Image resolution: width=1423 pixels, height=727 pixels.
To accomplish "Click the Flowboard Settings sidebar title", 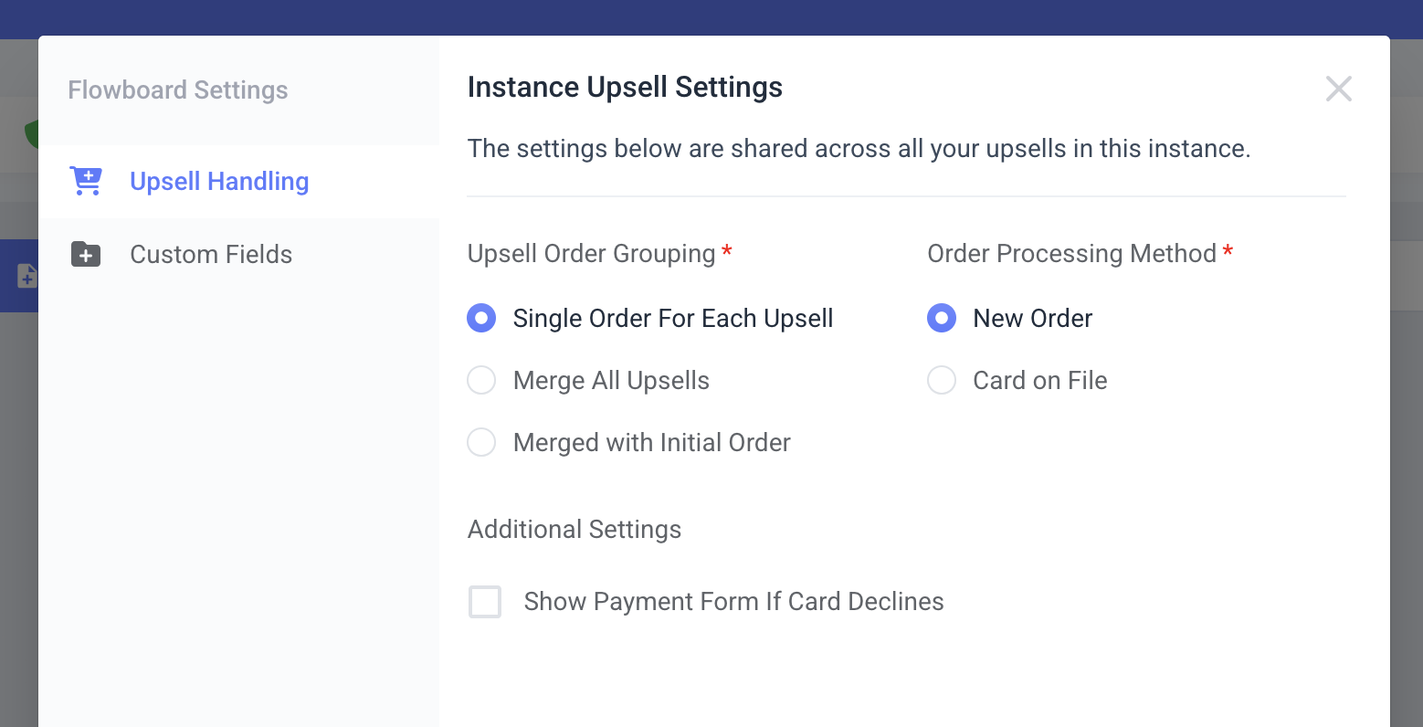I will tap(178, 90).
